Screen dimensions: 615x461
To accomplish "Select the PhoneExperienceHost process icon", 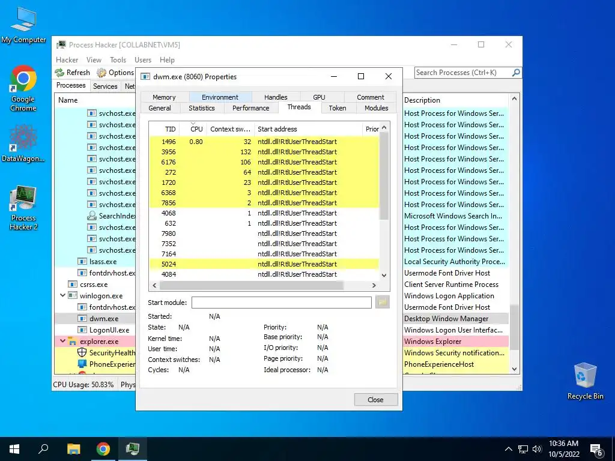I will click(x=82, y=364).
